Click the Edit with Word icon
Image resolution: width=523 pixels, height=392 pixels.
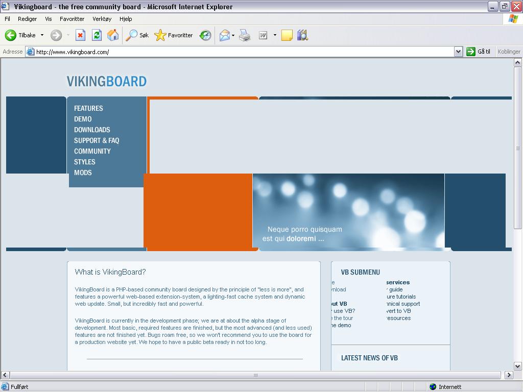click(x=263, y=35)
